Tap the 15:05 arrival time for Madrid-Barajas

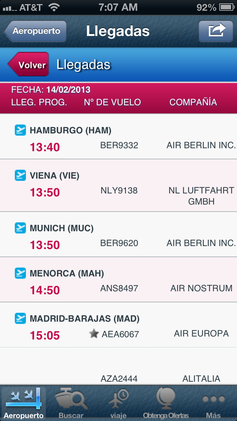pyautogui.click(x=45, y=335)
